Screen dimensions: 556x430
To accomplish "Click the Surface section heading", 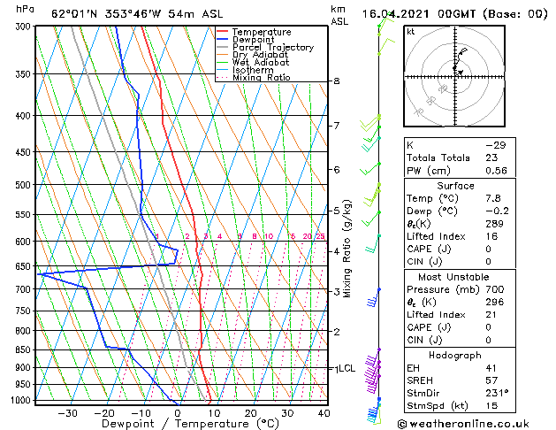I will (x=455, y=186).
